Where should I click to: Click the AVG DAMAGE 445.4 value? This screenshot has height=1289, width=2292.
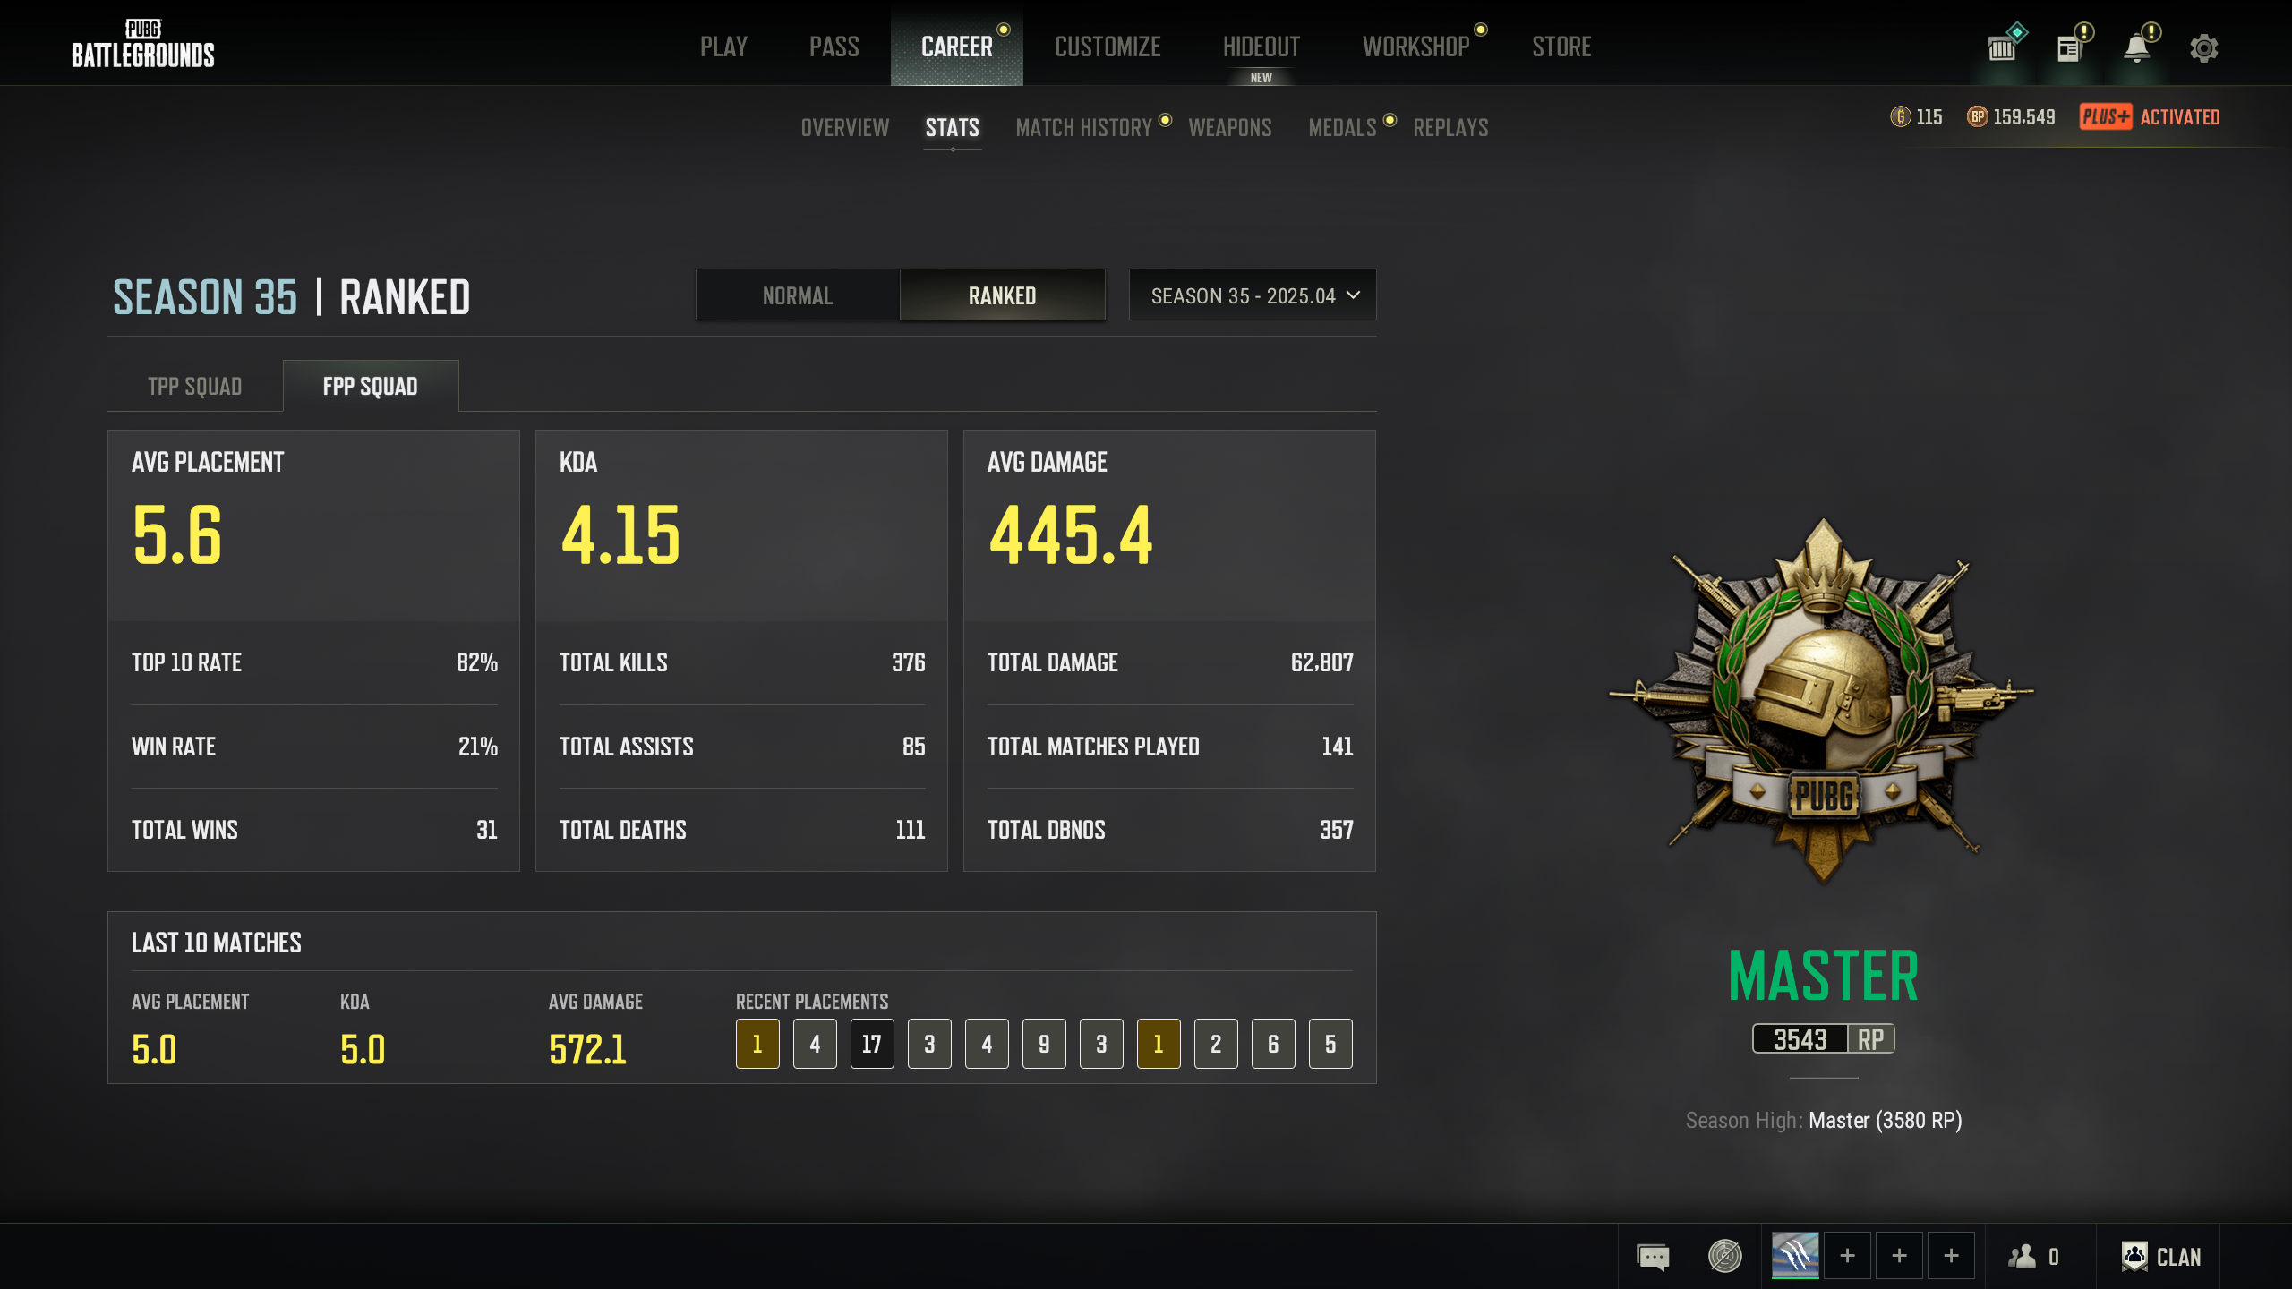(1071, 535)
